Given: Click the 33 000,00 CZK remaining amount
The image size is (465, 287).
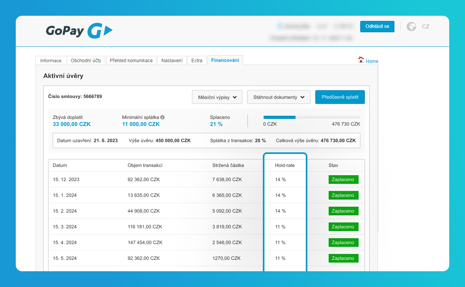Looking at the screenshot, I should (x=72, y=124).
